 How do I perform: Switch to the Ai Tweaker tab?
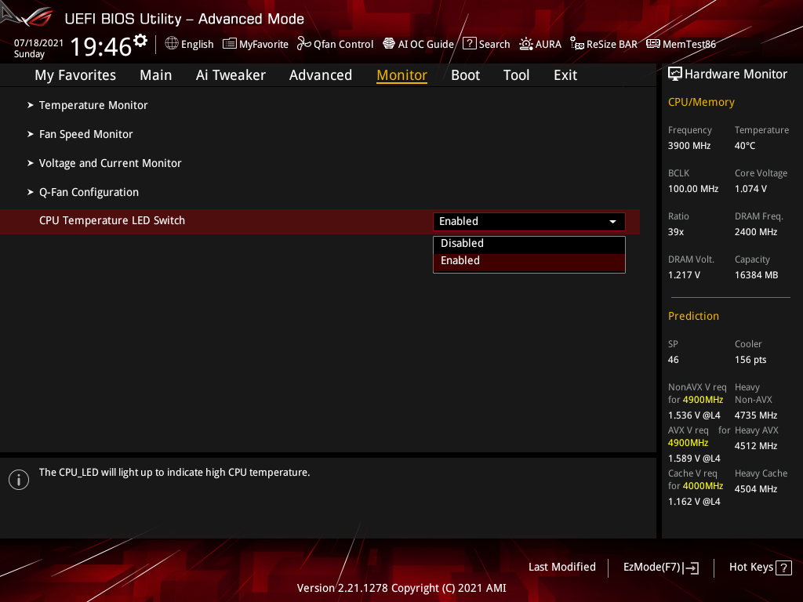pos(231,74)
